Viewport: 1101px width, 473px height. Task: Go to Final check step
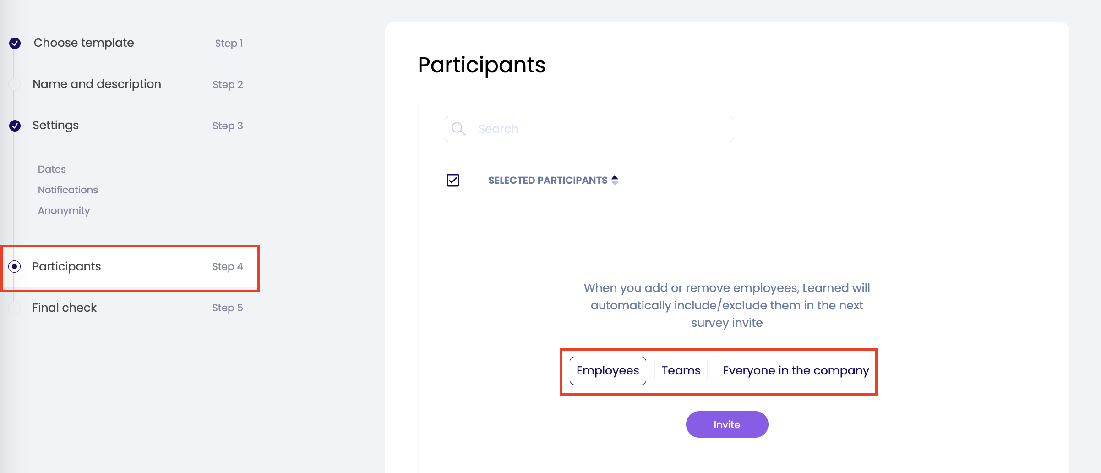coord(64,308)
